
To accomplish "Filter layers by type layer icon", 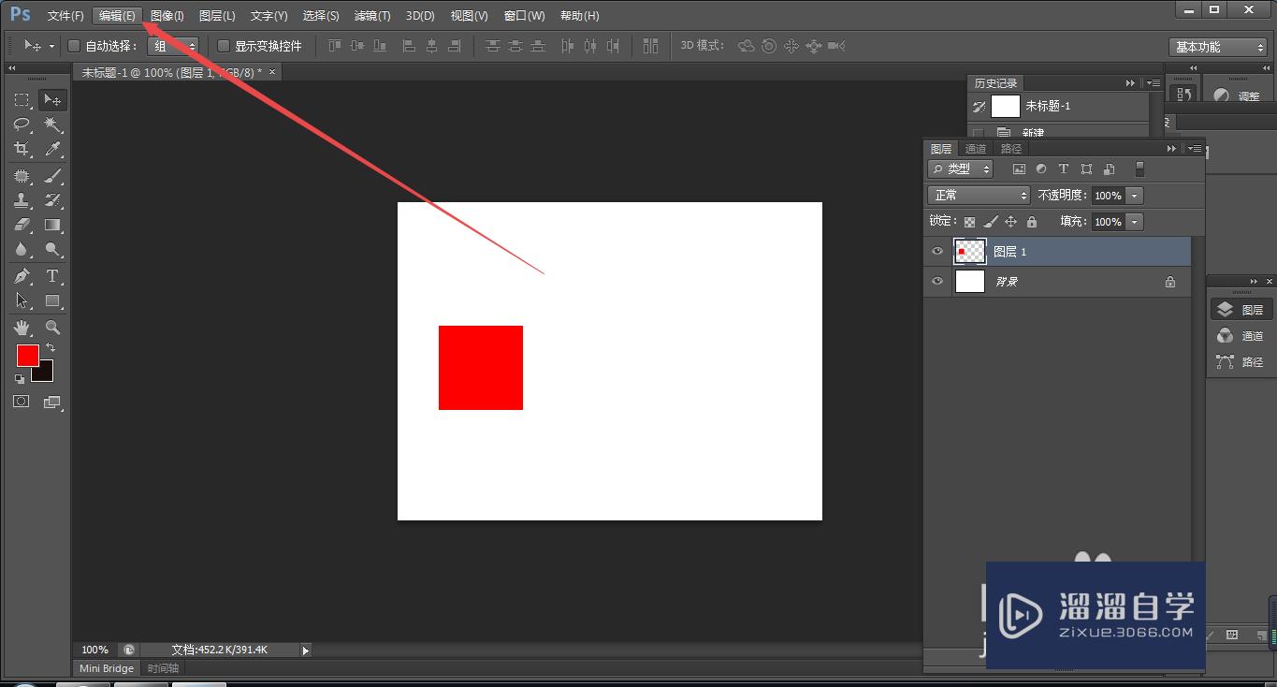I will pos(1064,169).
